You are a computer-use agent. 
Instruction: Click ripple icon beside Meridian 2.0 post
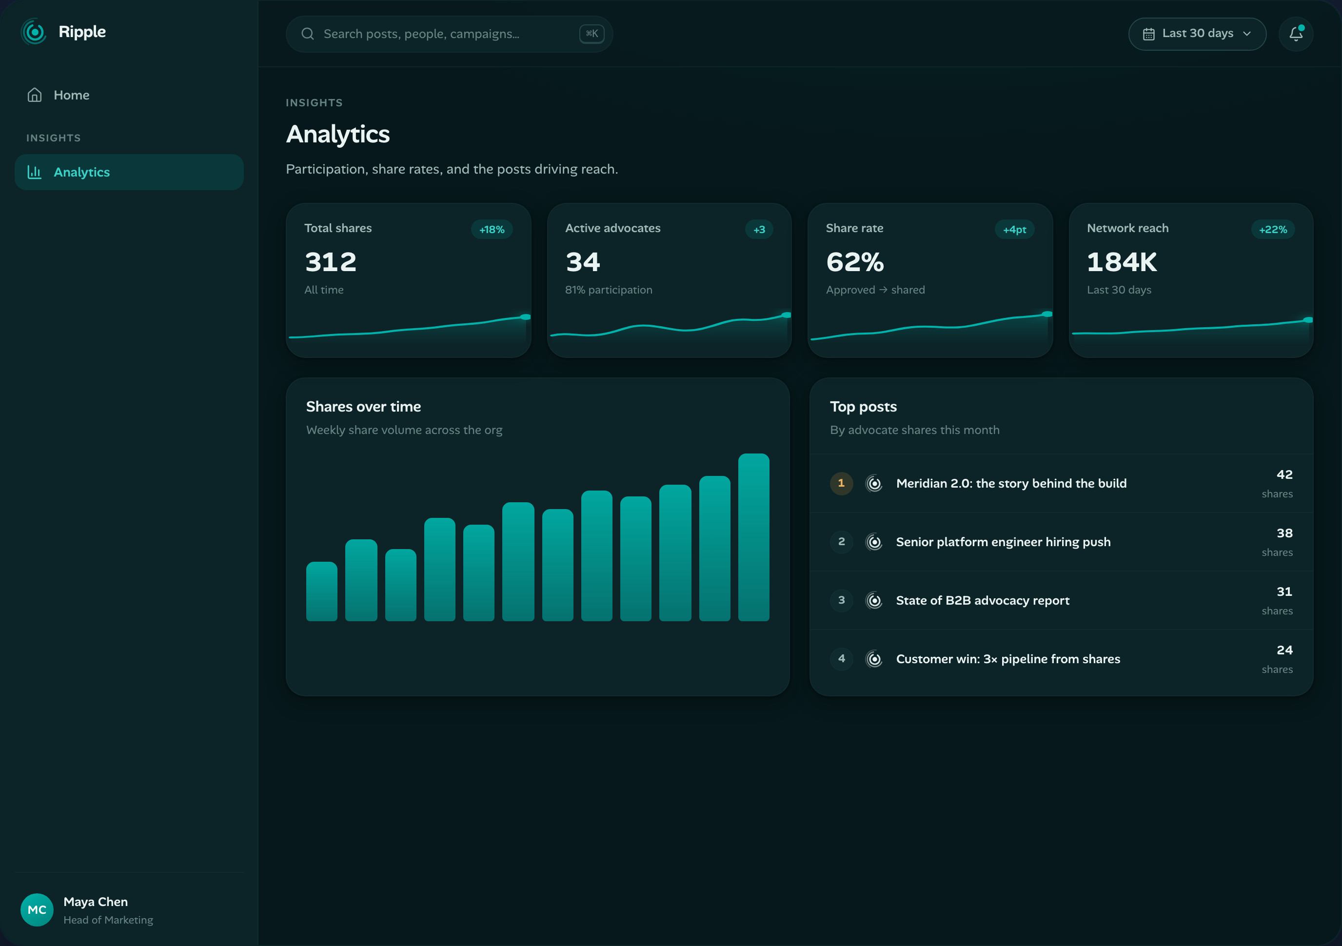click(874, 483)
